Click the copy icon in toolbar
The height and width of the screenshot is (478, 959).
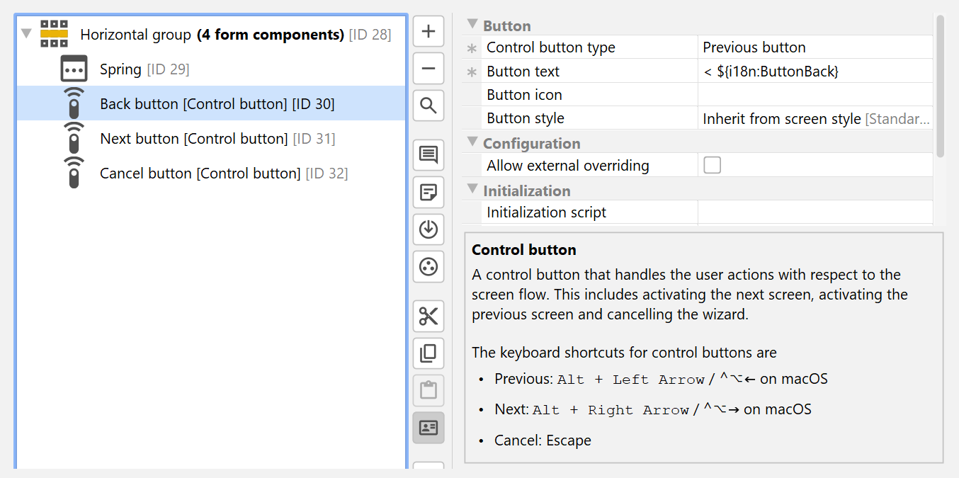click(x=429, y=353)
